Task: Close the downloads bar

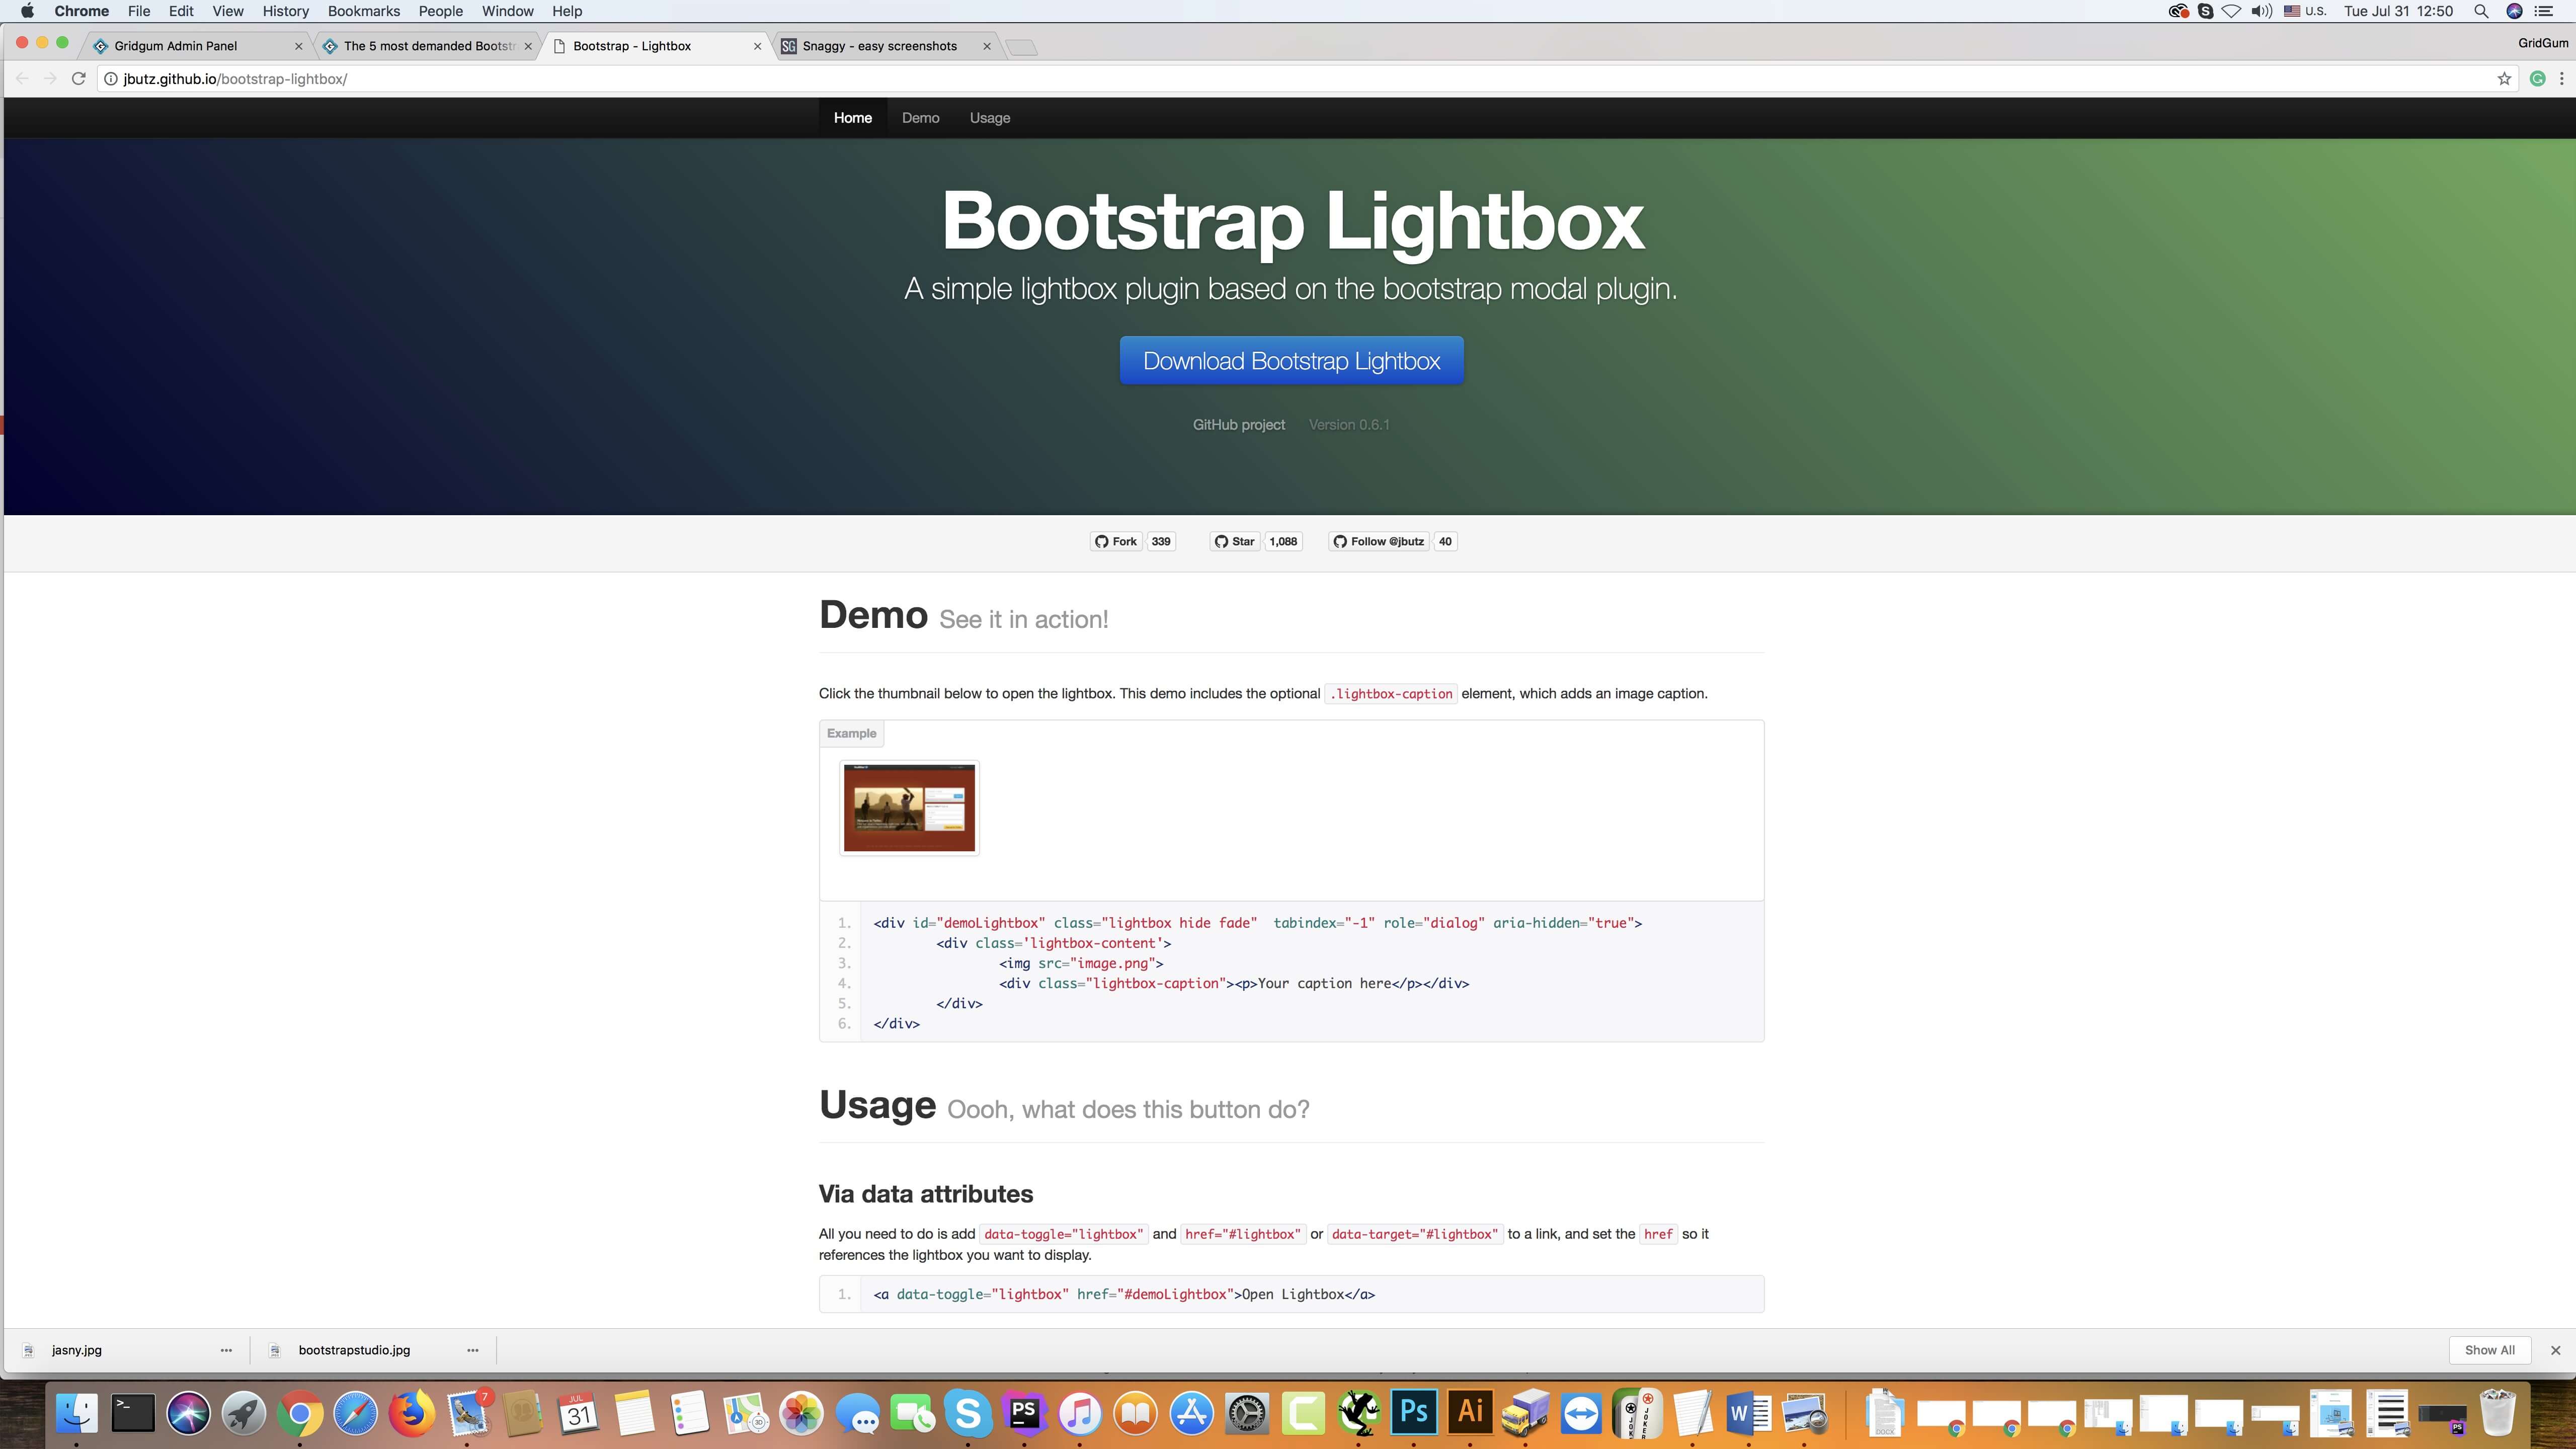Action: 2555,1350
